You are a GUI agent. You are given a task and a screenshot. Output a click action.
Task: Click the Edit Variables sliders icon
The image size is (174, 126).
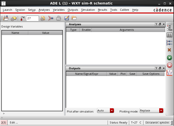(169, 35)
